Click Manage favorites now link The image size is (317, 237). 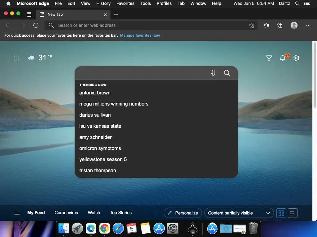(x=140, y=35)
